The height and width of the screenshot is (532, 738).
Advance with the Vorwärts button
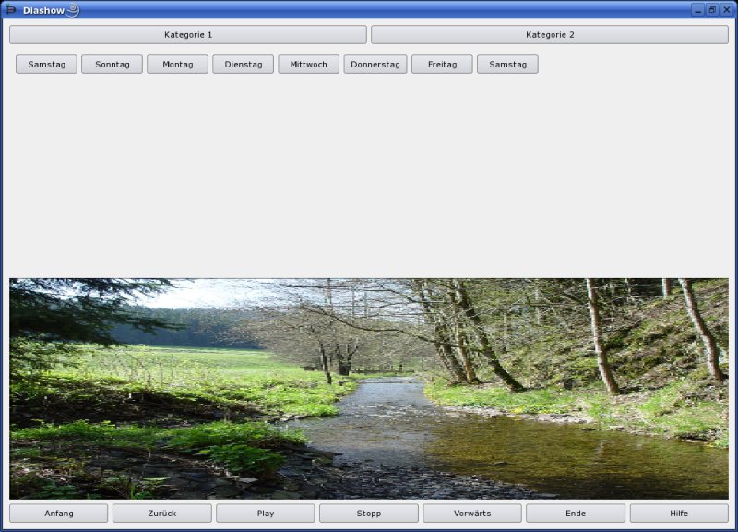[x=472, y=514]
